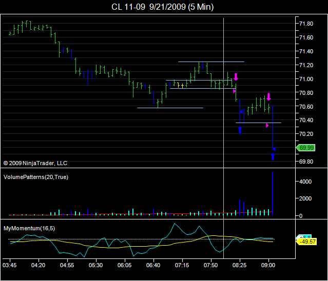Click the 71.80 price axis label
The height and width of the screenshot is (281, 328).
306,24
